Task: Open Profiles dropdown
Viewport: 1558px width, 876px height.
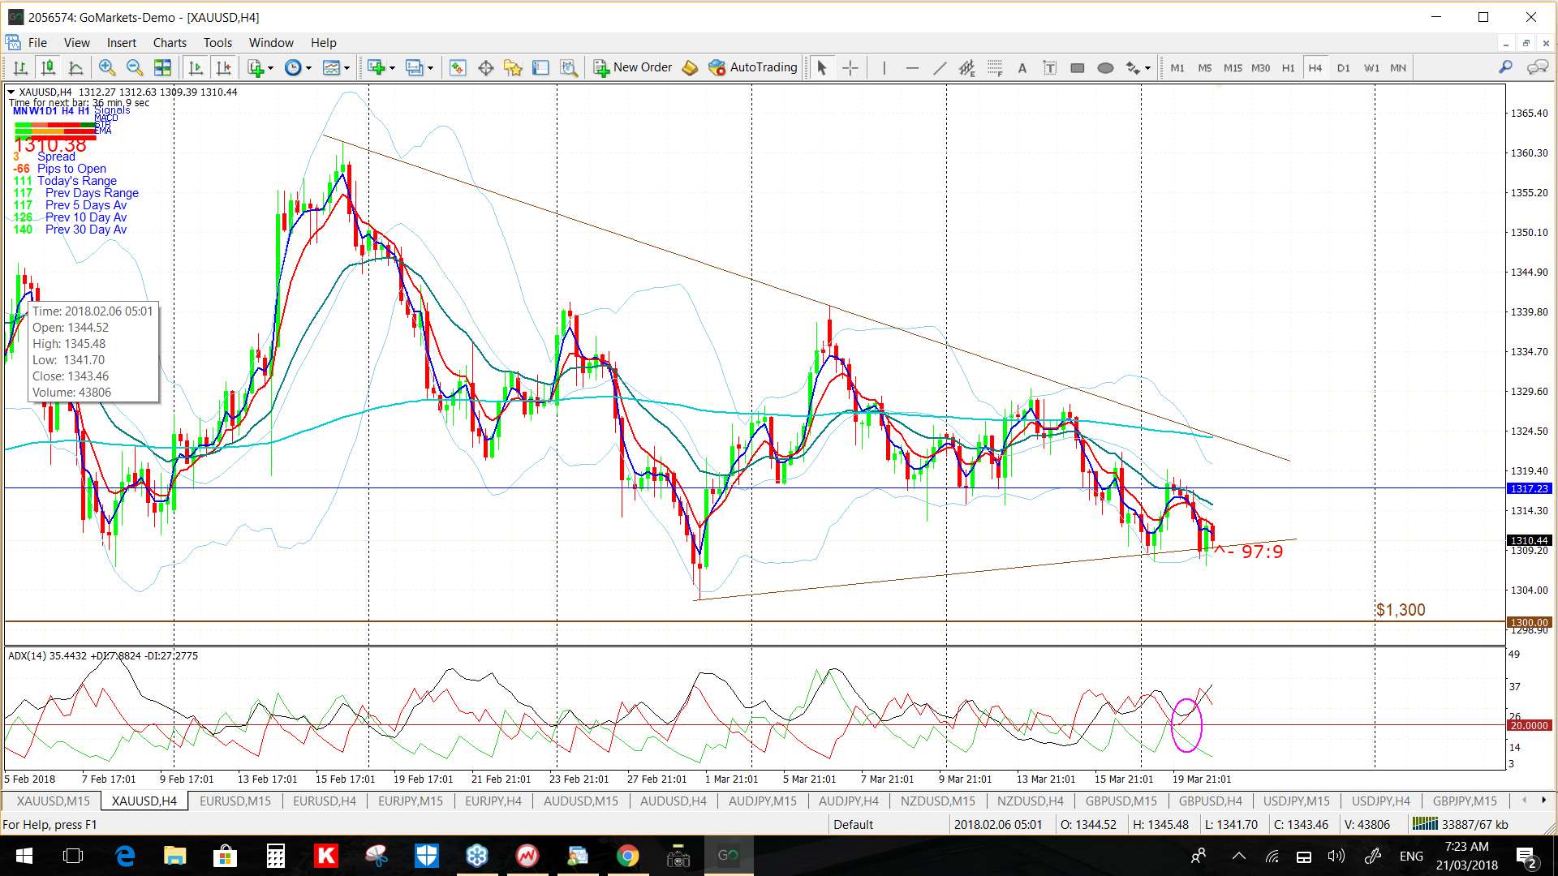Action: (419, 68)
